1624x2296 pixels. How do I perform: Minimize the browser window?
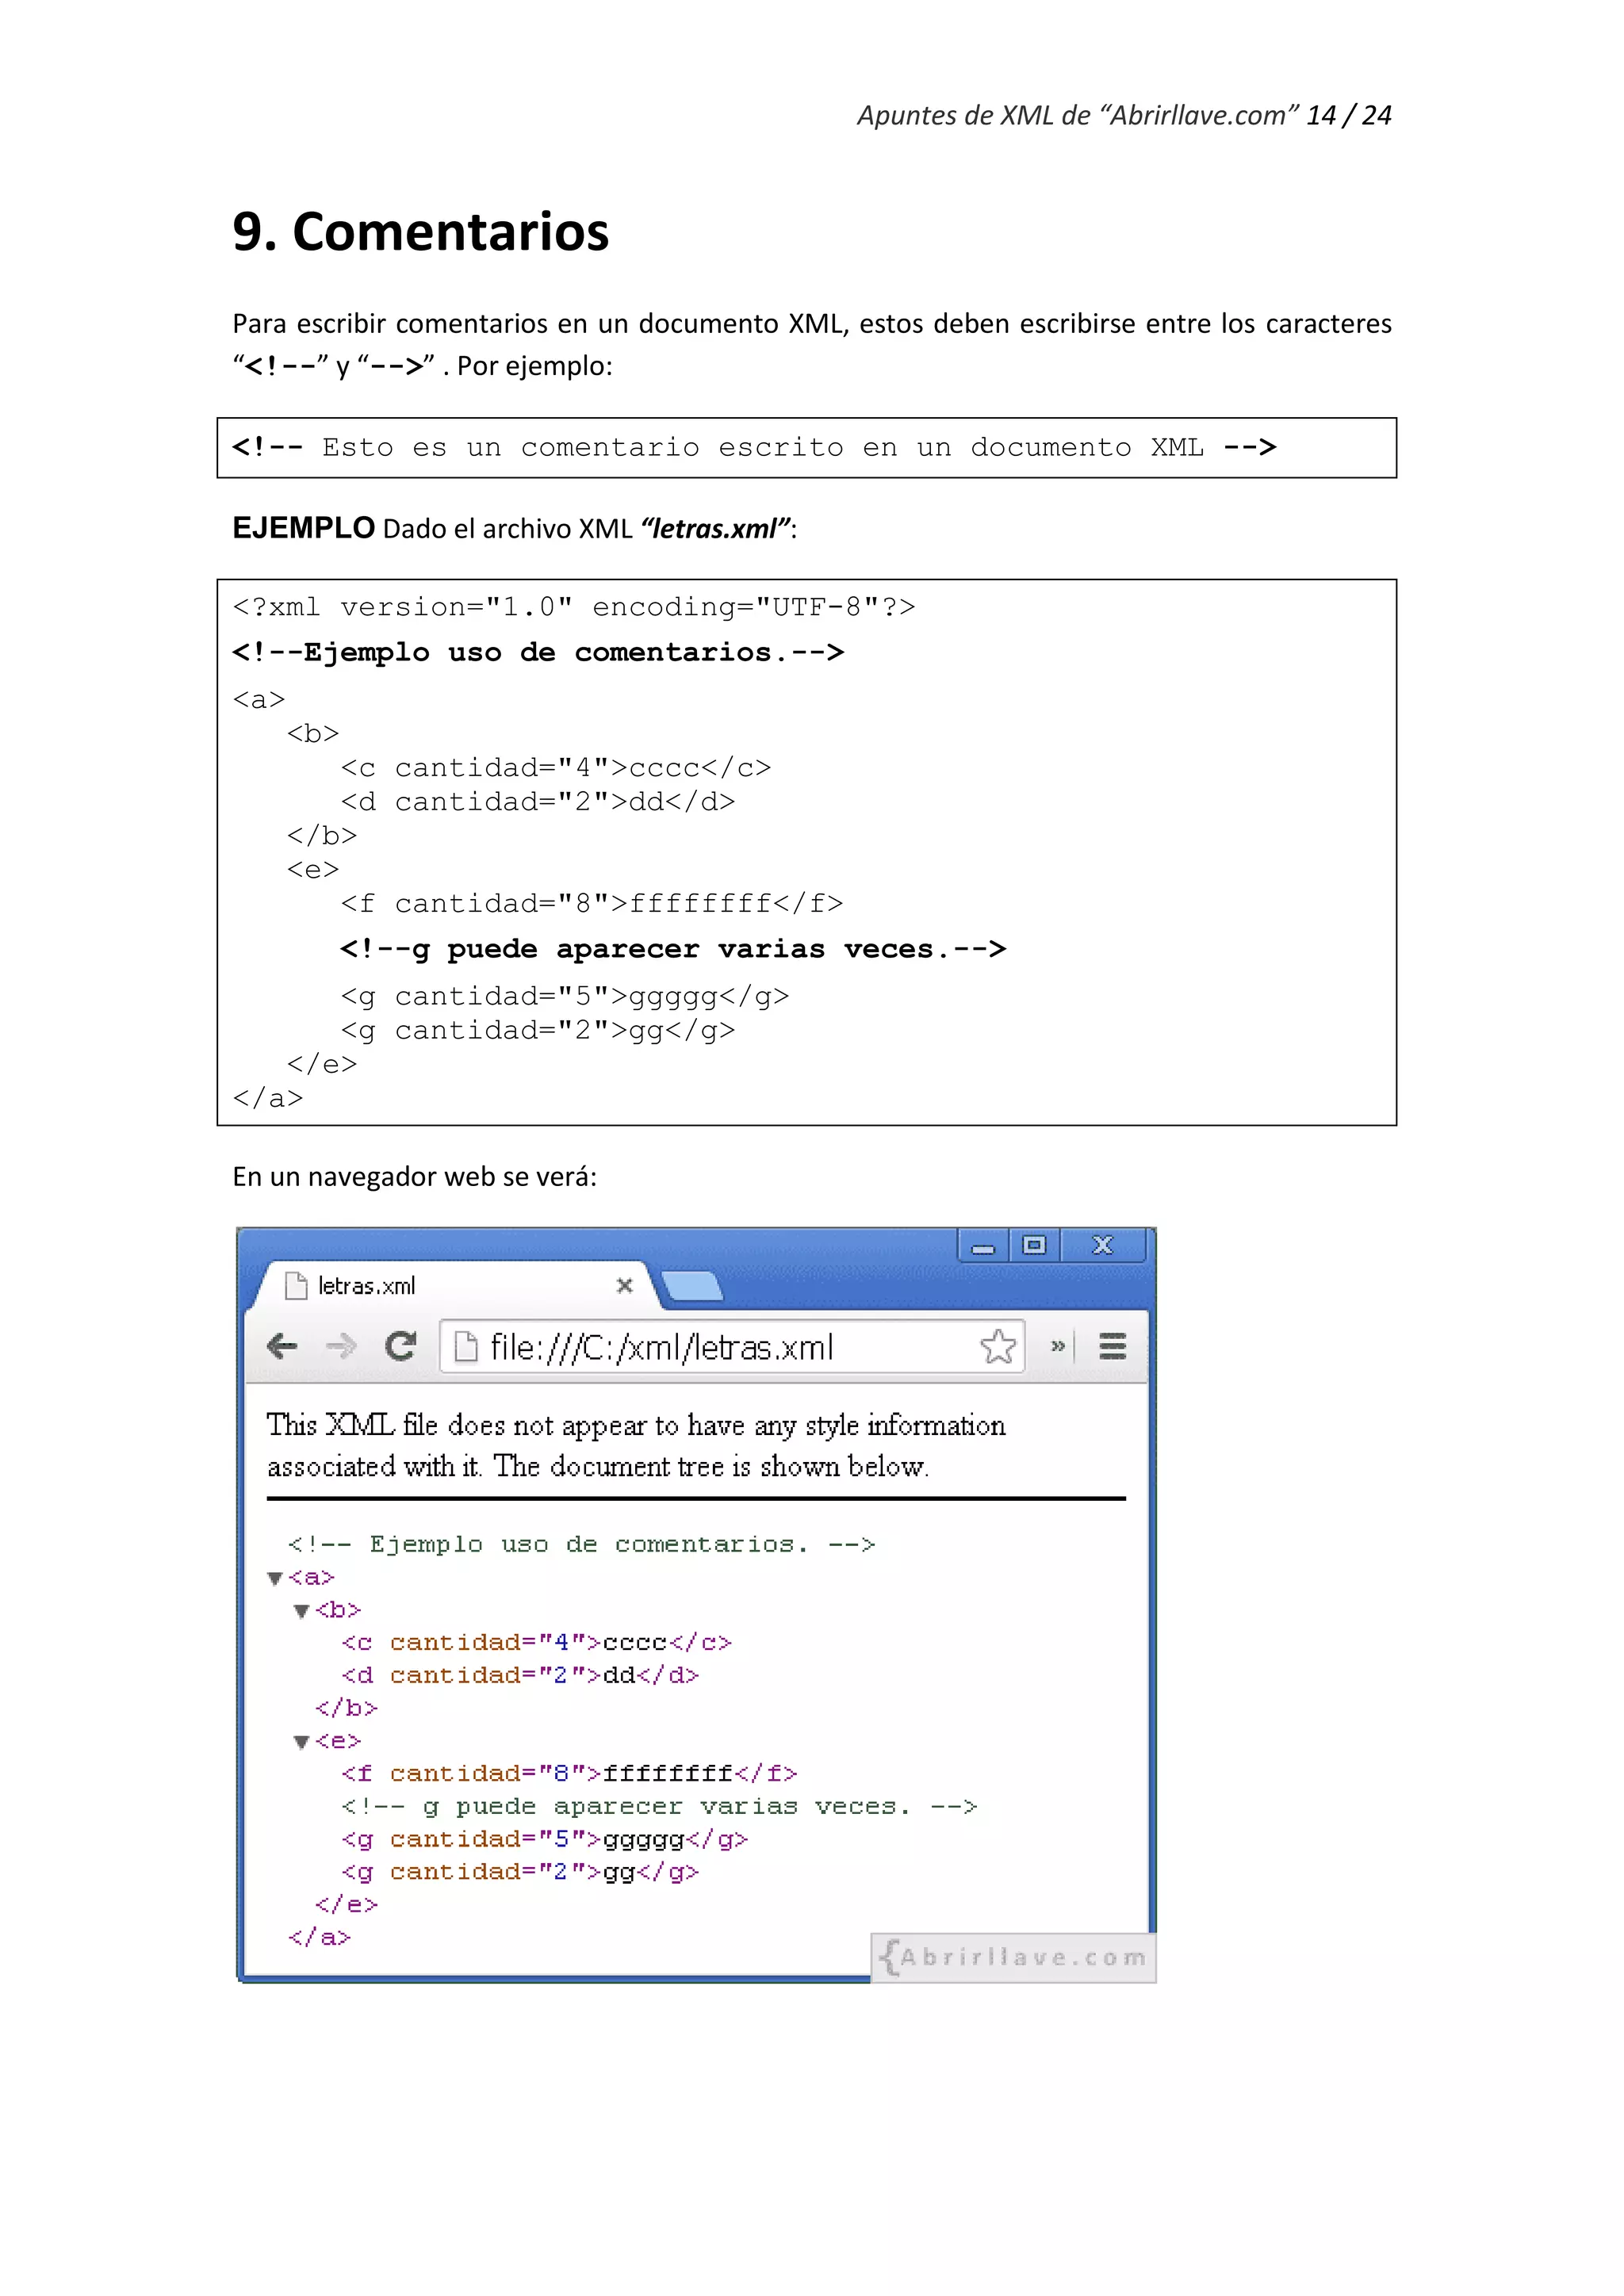pyautogui.click(x=983, y=1246)
